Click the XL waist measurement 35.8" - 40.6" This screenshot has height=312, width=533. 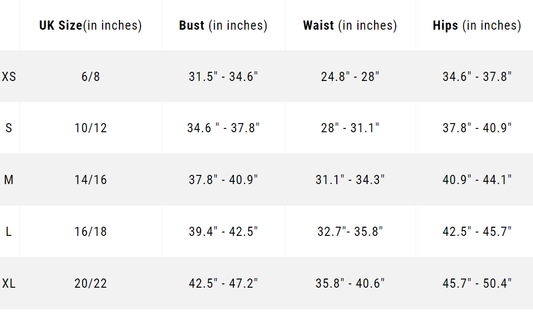pos(350,283)
